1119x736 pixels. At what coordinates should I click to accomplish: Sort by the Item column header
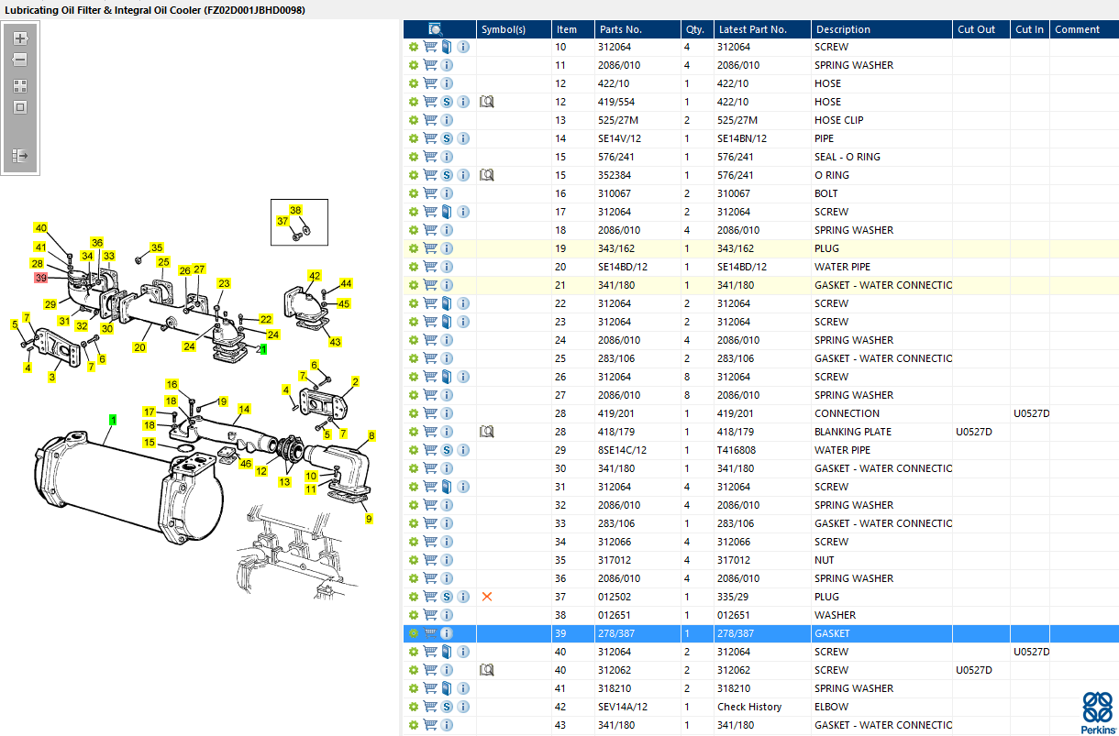pos(573,29)
